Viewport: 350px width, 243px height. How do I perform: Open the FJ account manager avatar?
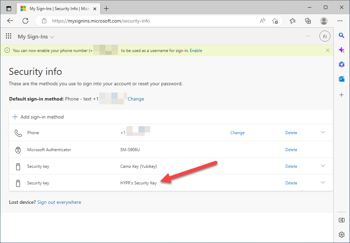(325, 36)
